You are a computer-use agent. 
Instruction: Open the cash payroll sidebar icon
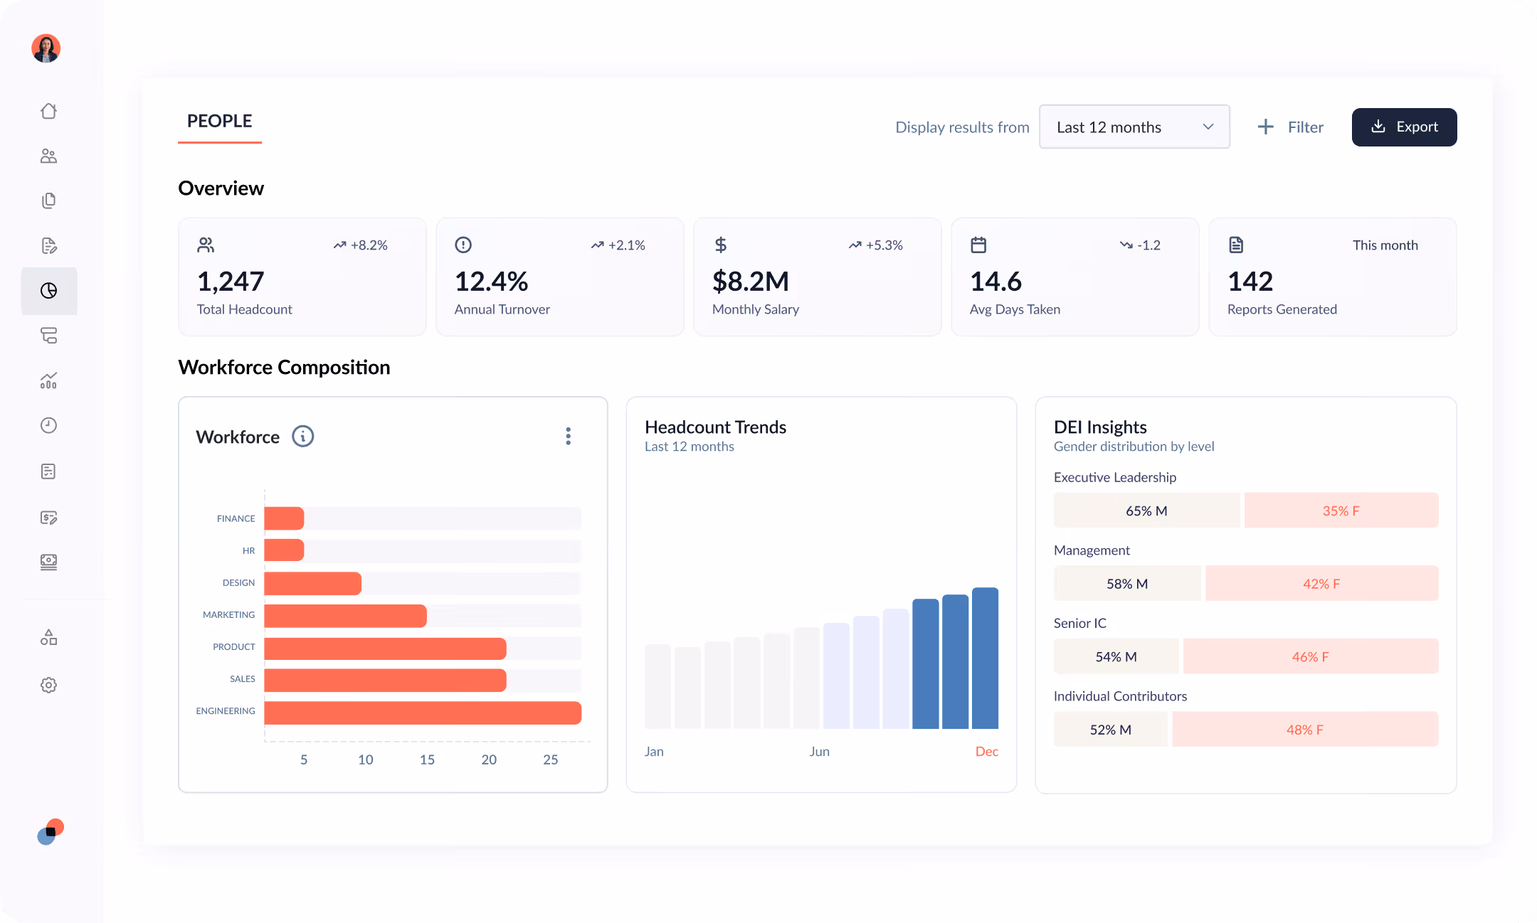click(48, 562)
